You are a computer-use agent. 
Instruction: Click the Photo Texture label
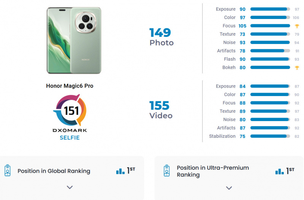[x=227, y=34]
